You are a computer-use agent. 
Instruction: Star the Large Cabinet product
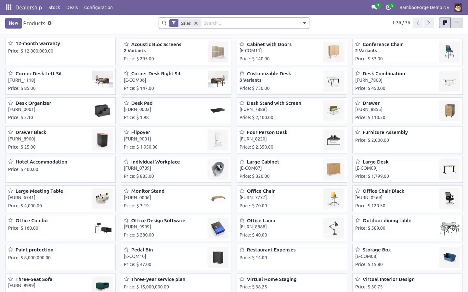[x=242, y=162]
